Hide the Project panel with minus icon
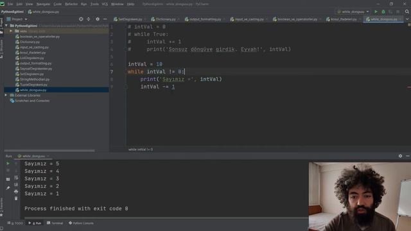The width and height of the screenshot is (411, 231). point(105,19)
